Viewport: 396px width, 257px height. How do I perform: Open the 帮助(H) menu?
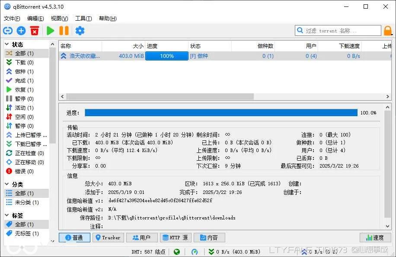coord(108,19)
